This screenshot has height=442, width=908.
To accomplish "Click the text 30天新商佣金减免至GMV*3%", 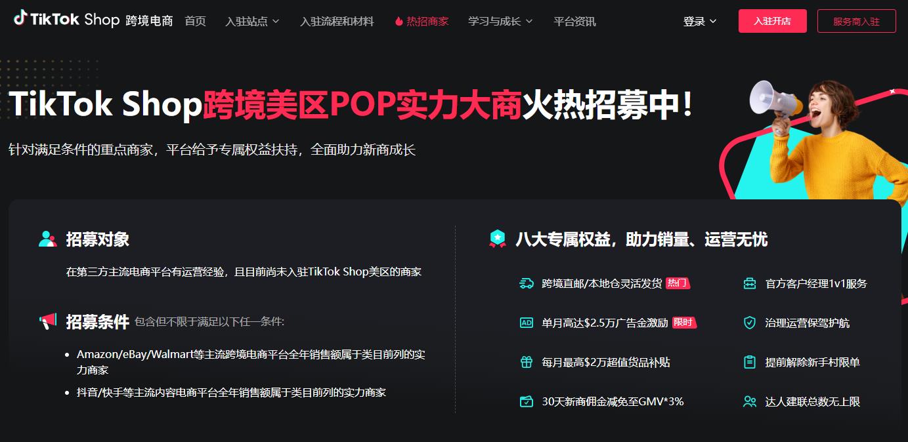I will click(x=613, y=401).
